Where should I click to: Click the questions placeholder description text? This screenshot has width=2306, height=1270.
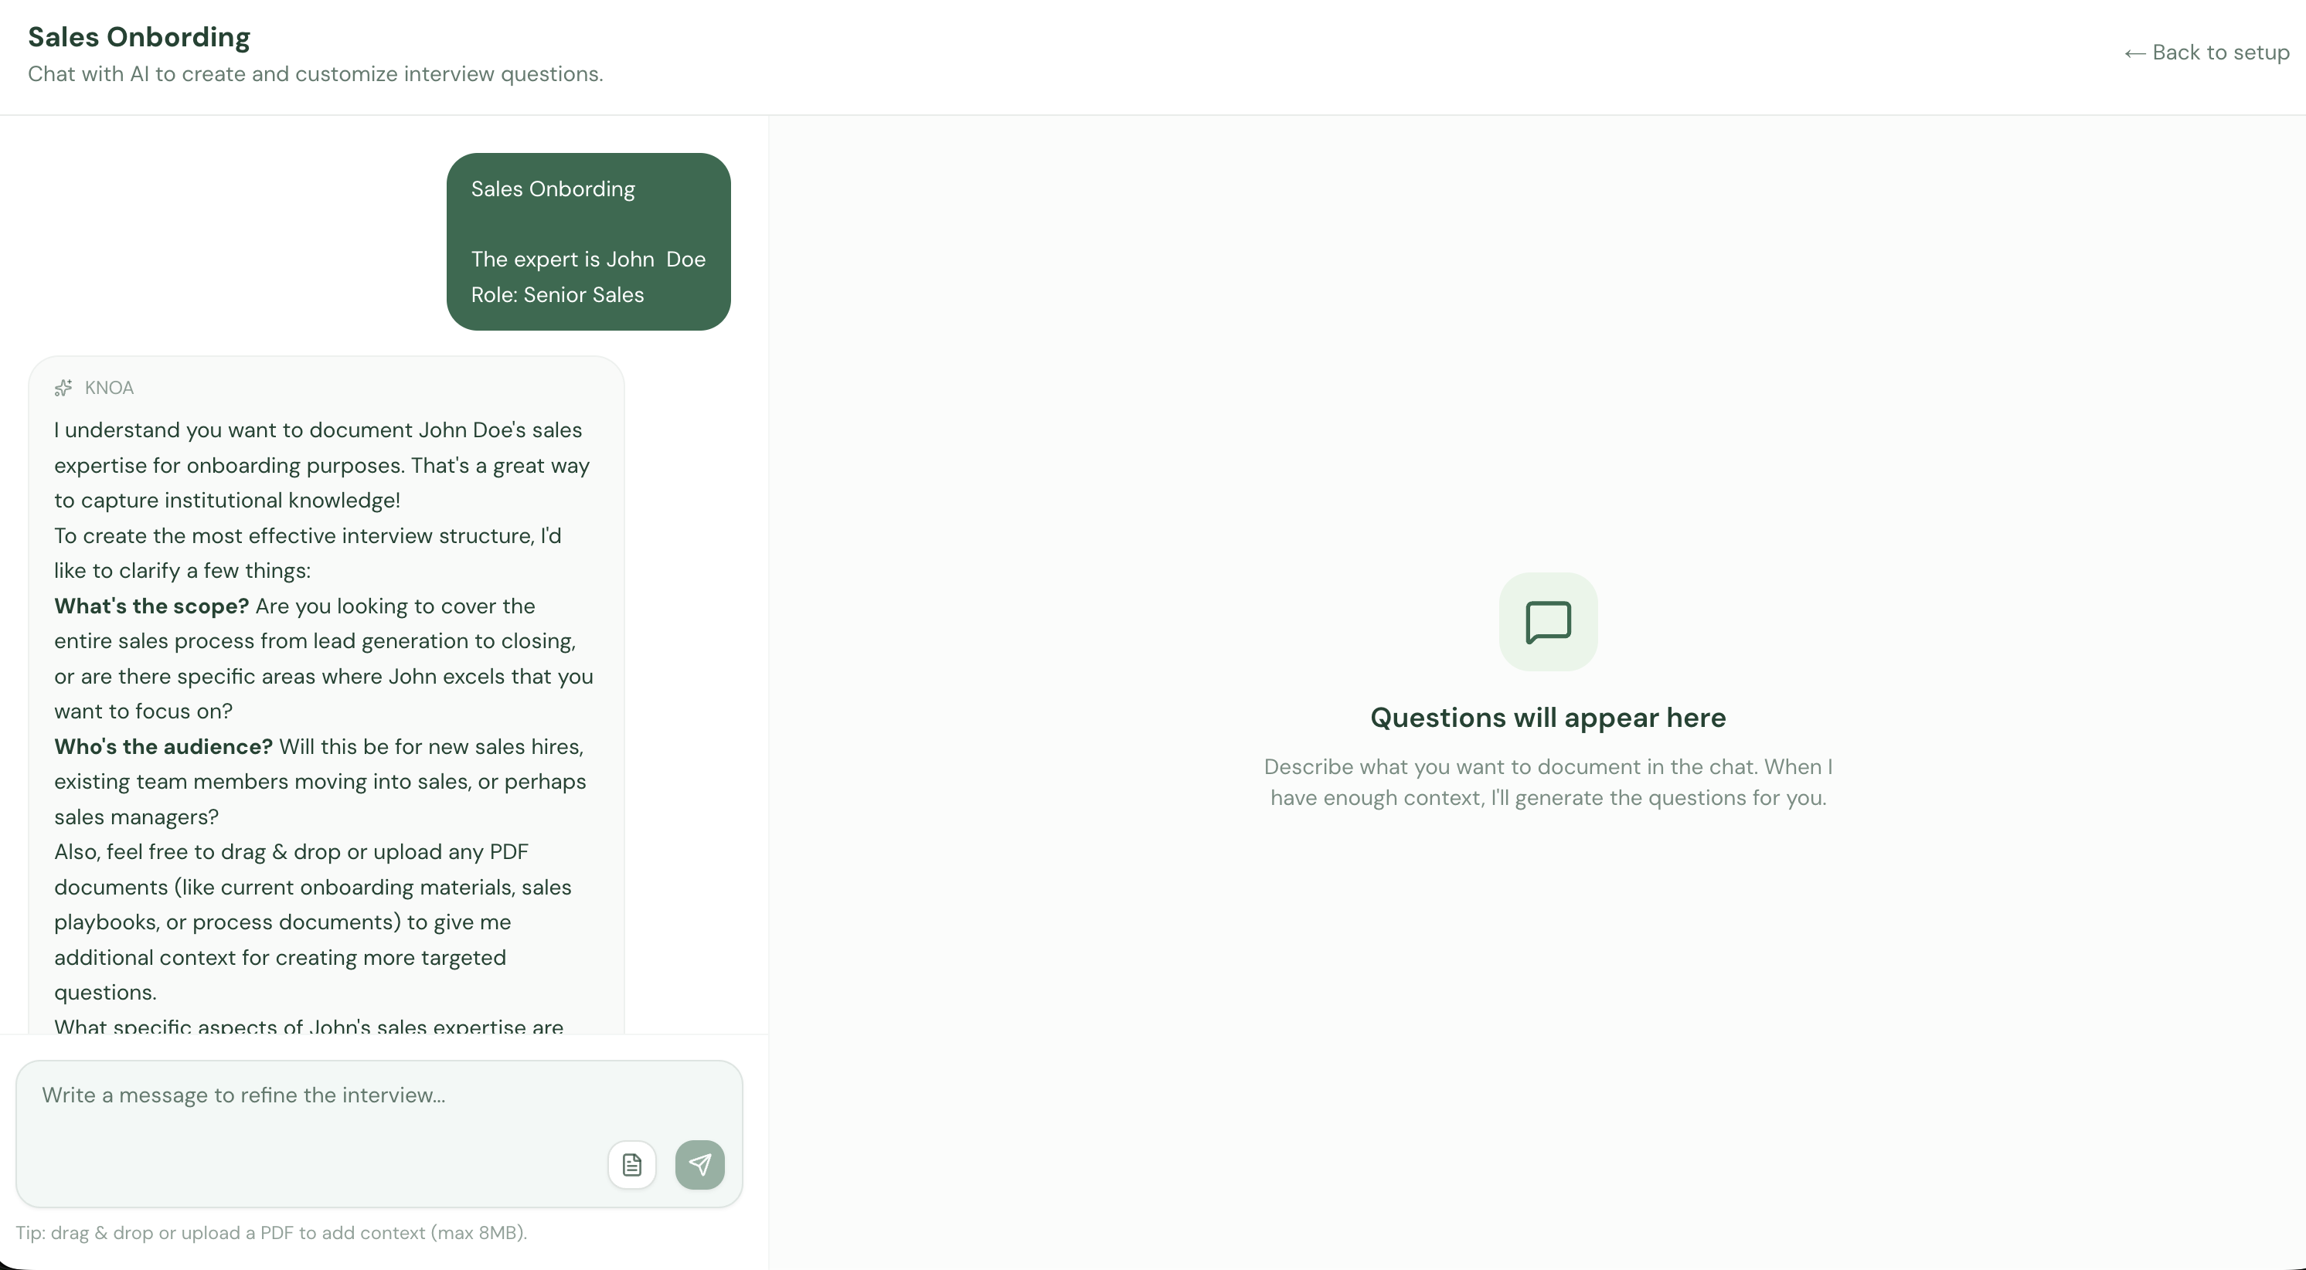1547,783
